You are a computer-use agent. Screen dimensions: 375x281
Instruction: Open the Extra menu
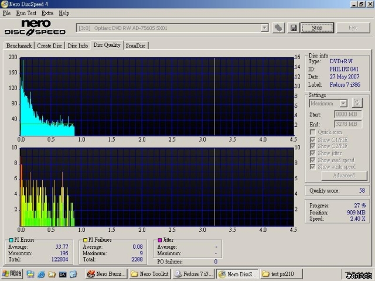[47, 13]
